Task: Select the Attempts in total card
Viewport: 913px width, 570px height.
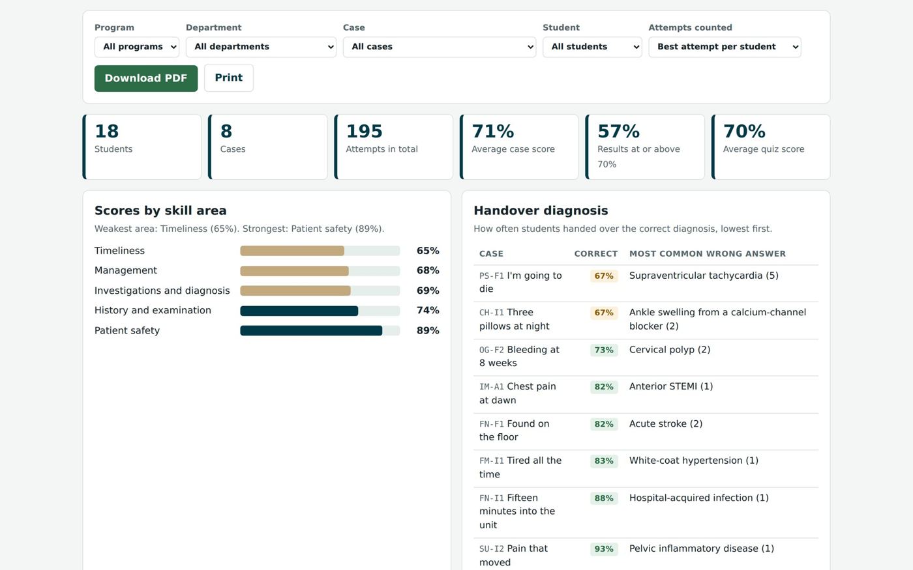Action: coord(394,147)
